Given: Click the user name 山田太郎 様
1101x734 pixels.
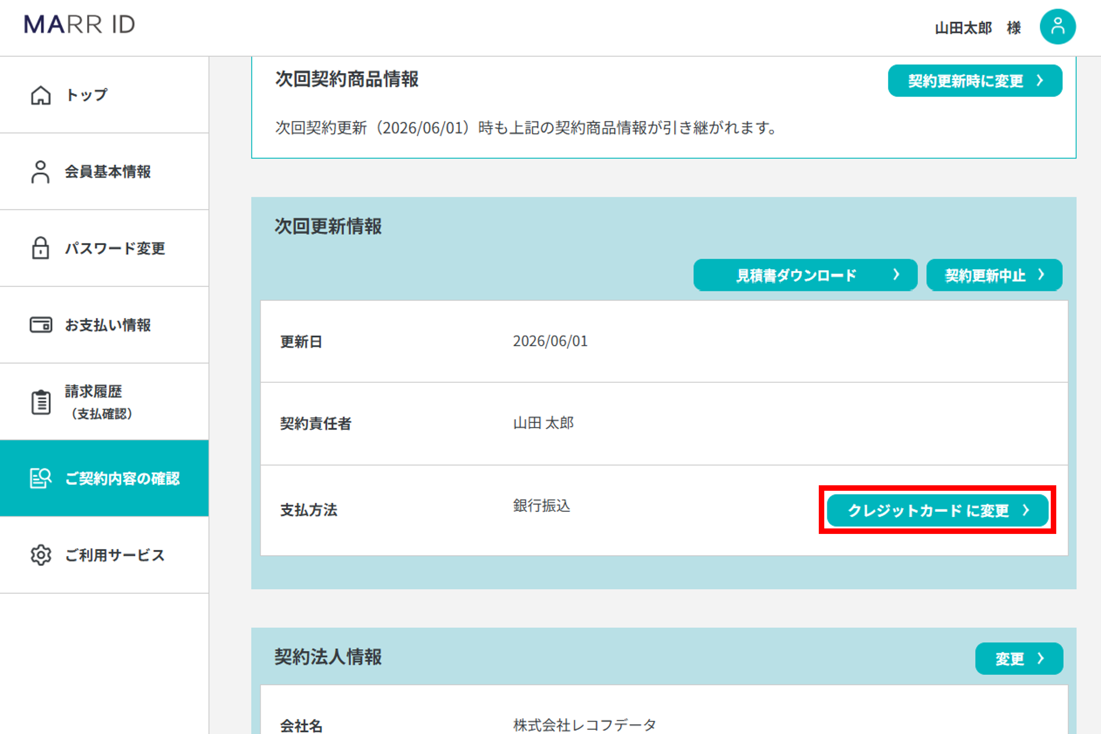Looking at the screenshot, I should [x=978, y=27].
